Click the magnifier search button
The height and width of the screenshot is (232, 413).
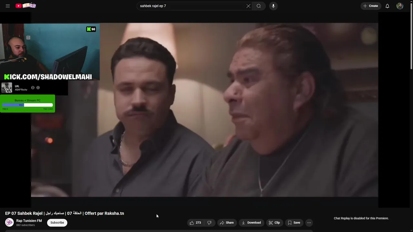[259, 6]
